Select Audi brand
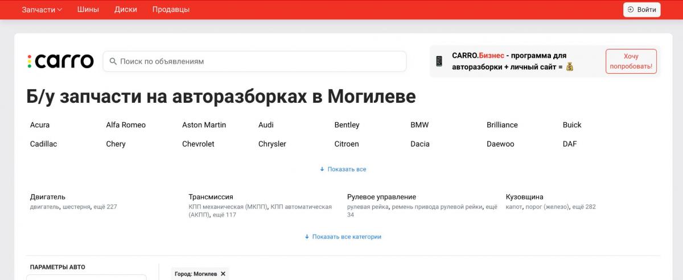This screenshot has height=280, width=683. pyautogui.click(x=266, y=125)
